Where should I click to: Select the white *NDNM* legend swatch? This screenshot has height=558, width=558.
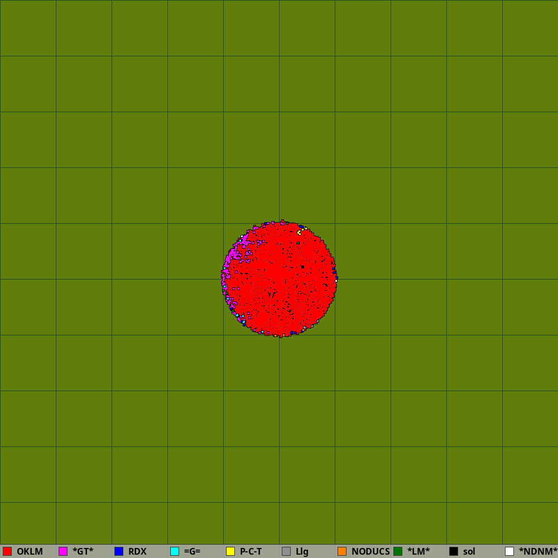509,551
